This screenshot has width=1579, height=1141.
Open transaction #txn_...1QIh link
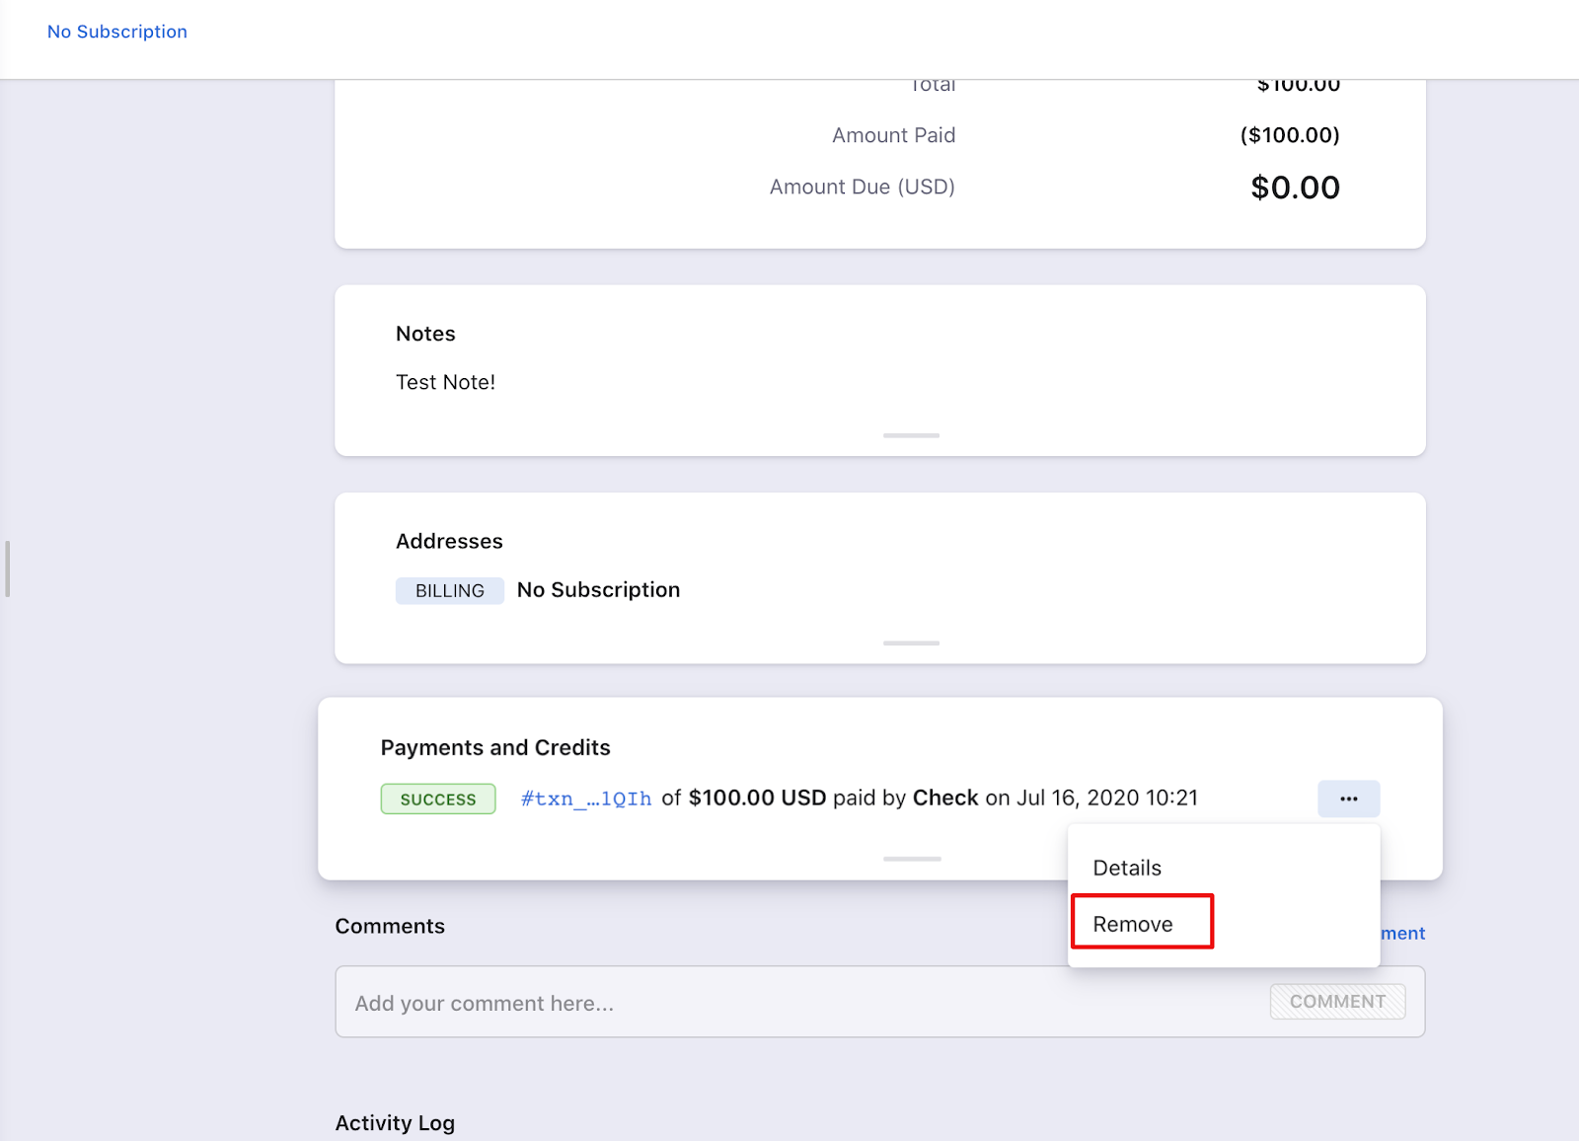(586, 799)
